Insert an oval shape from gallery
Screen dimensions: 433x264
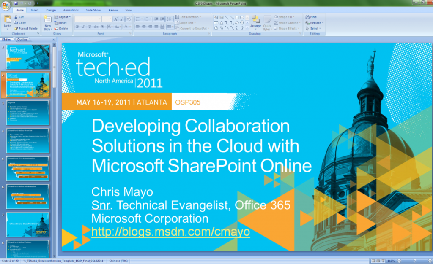tap(242, 17)
